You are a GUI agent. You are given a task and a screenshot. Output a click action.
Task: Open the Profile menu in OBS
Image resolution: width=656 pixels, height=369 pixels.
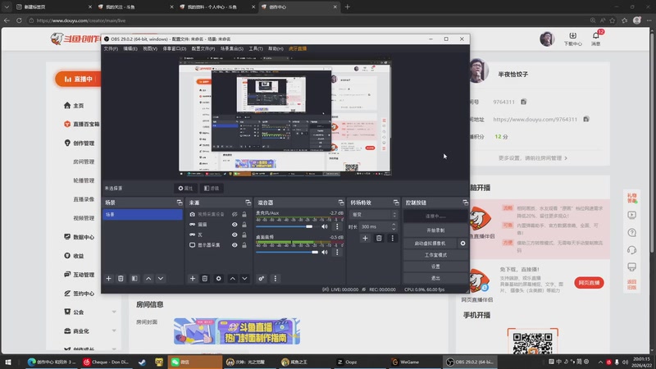pyautogui.click(x=203, y=48)
